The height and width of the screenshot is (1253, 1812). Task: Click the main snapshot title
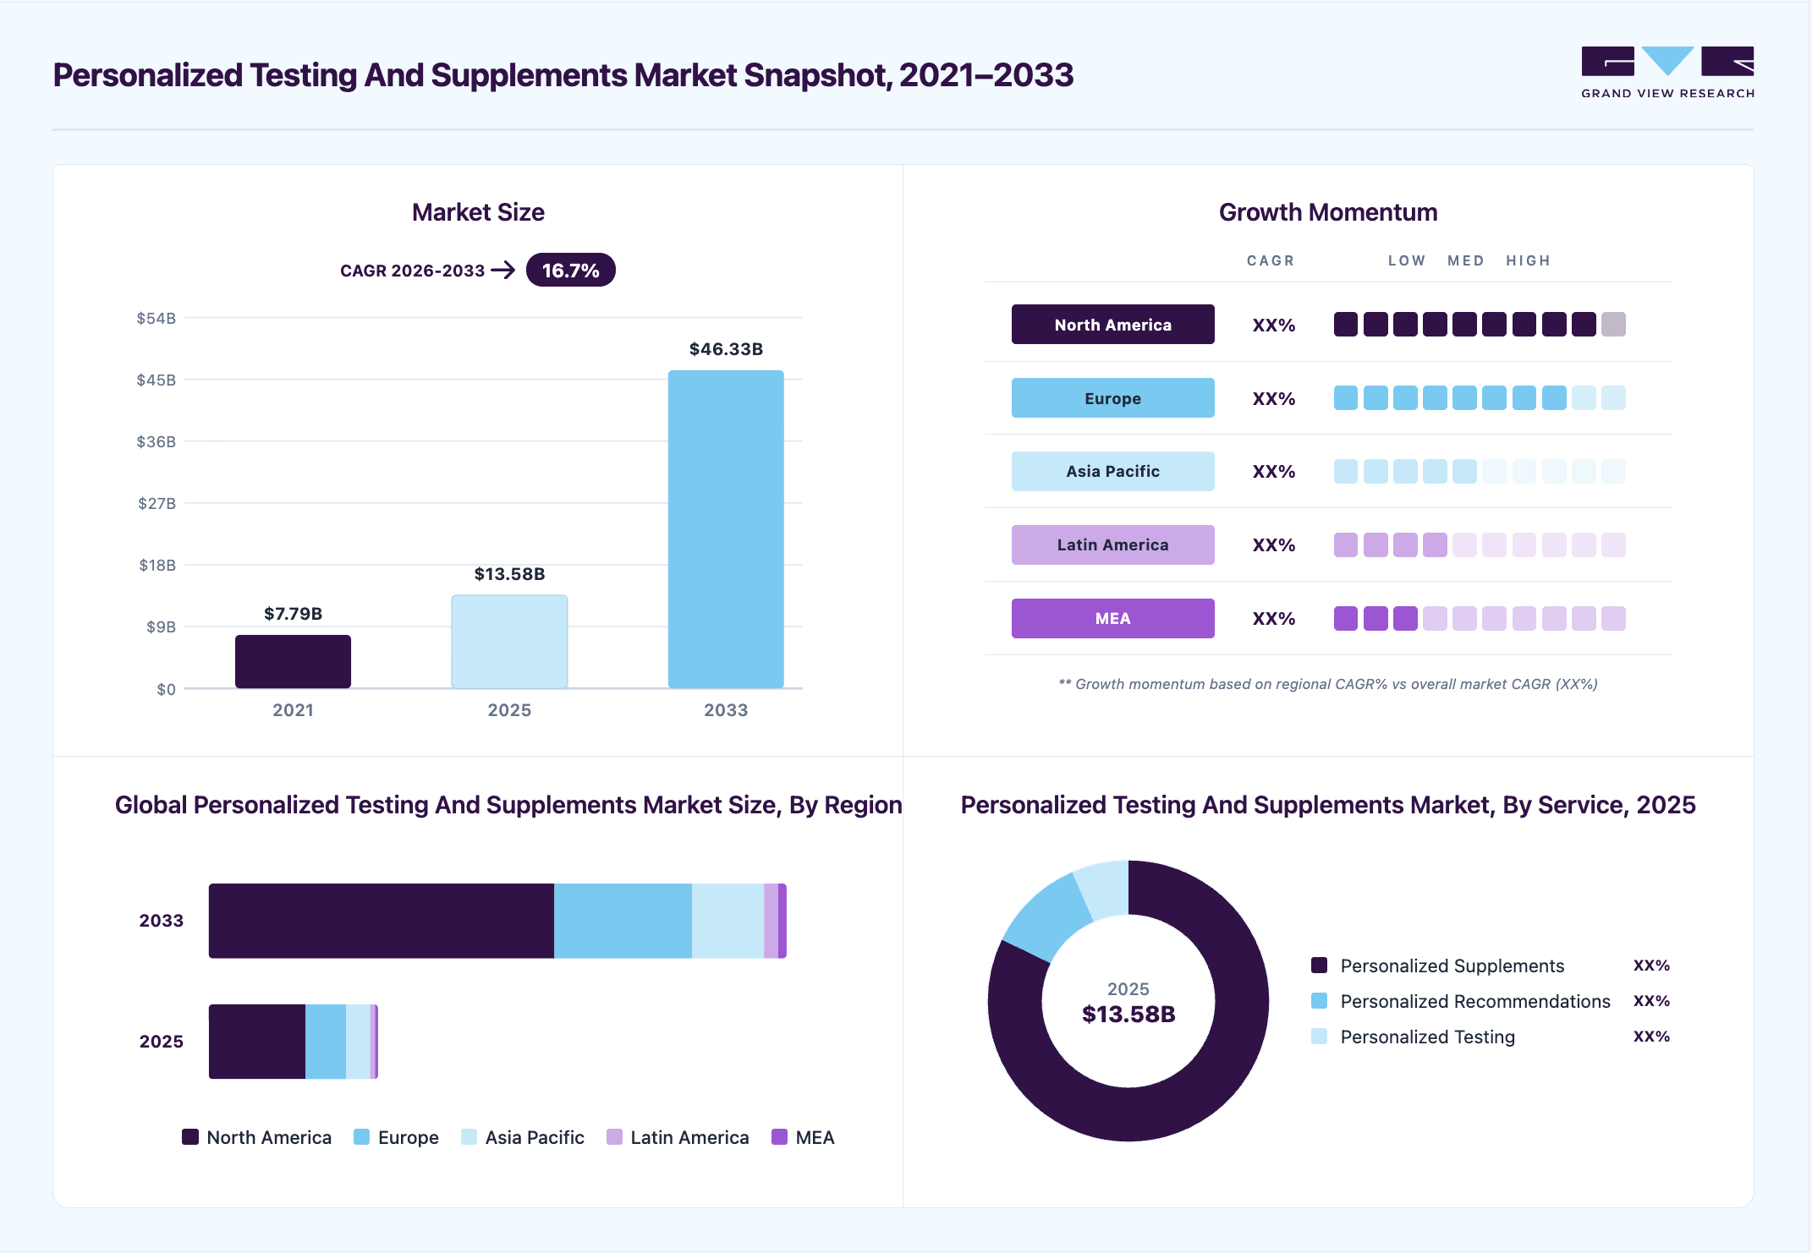(x=563, y=75)
